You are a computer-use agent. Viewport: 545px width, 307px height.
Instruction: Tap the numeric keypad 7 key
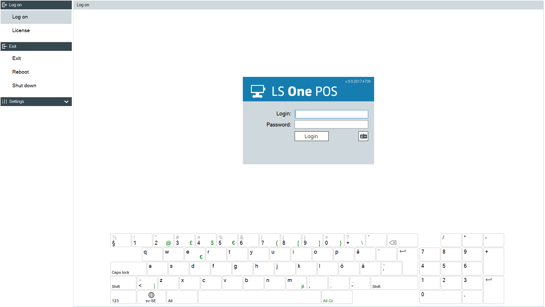point(430,254)
